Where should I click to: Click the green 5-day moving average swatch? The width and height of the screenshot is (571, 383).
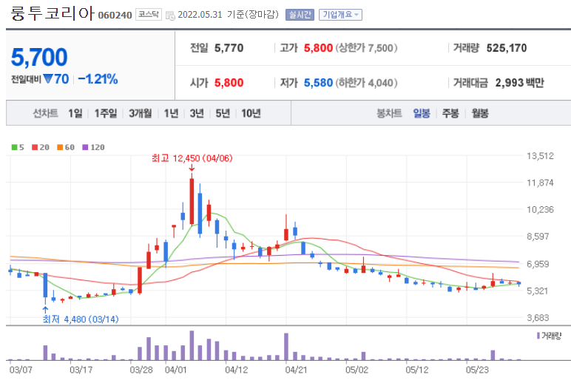click(x=15, y=147)
